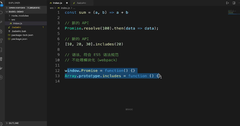The width and height of the screenshot is (240, 126).
Task: Click the window.Promise assignment line
Action: (x=100, y=71)
